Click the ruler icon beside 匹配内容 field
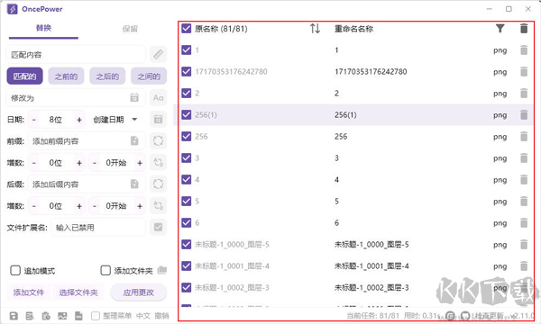Screen dimensions: 541x324 point(158,54)
